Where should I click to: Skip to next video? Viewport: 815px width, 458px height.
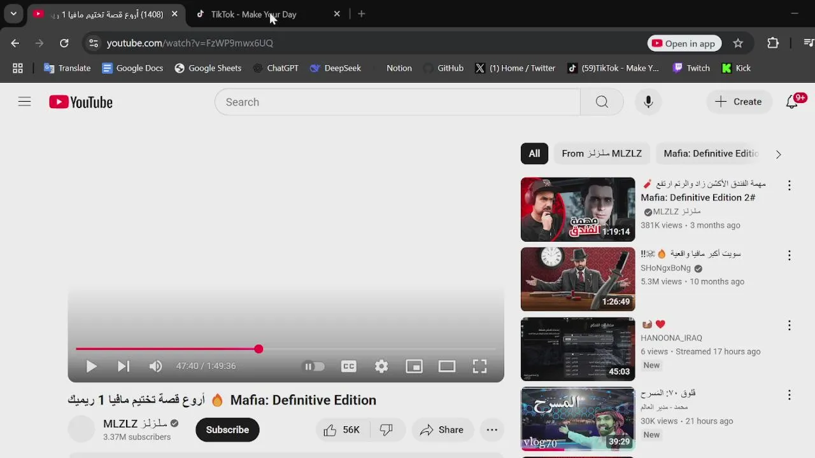click(124, 366)
